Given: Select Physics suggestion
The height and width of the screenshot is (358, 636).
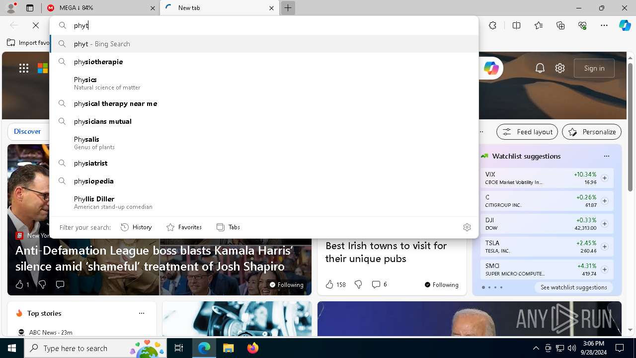Looking at the screenshot, I should coord(264,83).
